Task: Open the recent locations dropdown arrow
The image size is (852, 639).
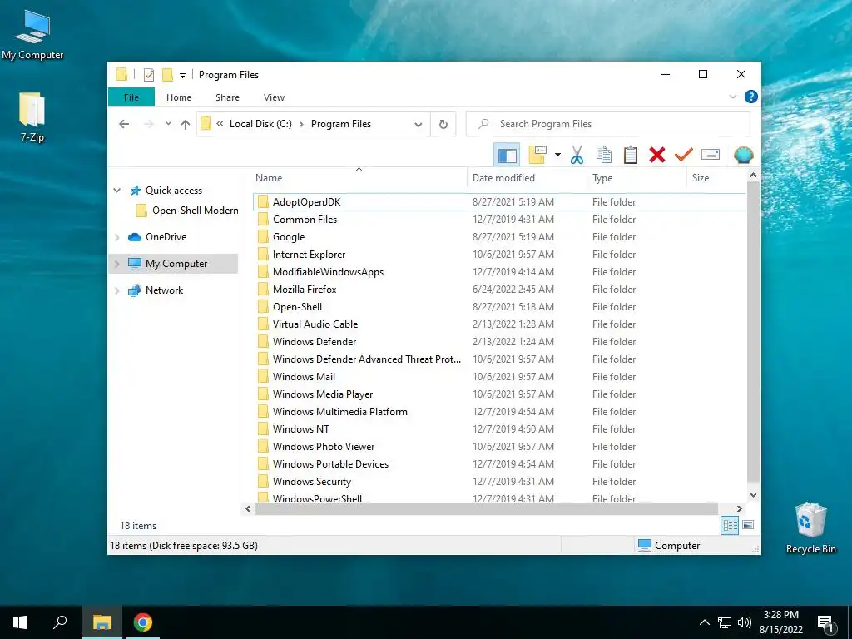Action: (x=168, y=124)
